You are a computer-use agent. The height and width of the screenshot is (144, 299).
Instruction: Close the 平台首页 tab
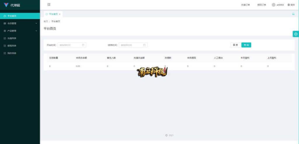click(60, 14)
